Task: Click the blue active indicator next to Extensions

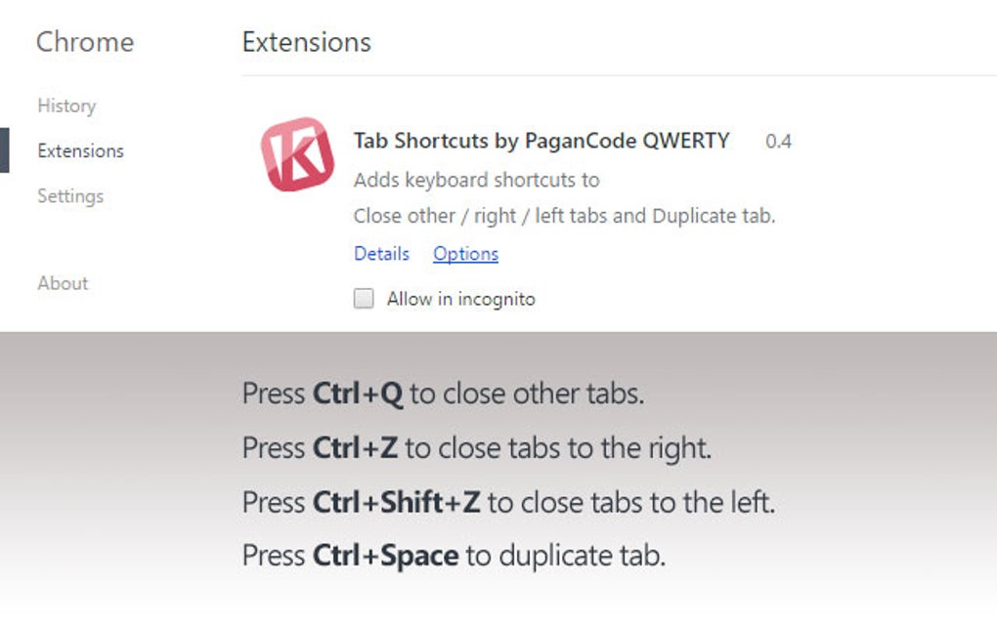Action: pos(3,150)
